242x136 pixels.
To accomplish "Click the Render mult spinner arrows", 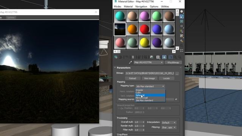I will pyautogui.click(x=144, y=126).
